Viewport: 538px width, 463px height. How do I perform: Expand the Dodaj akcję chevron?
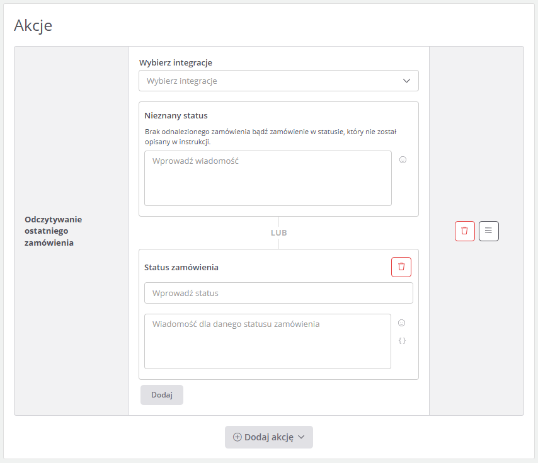301,437
